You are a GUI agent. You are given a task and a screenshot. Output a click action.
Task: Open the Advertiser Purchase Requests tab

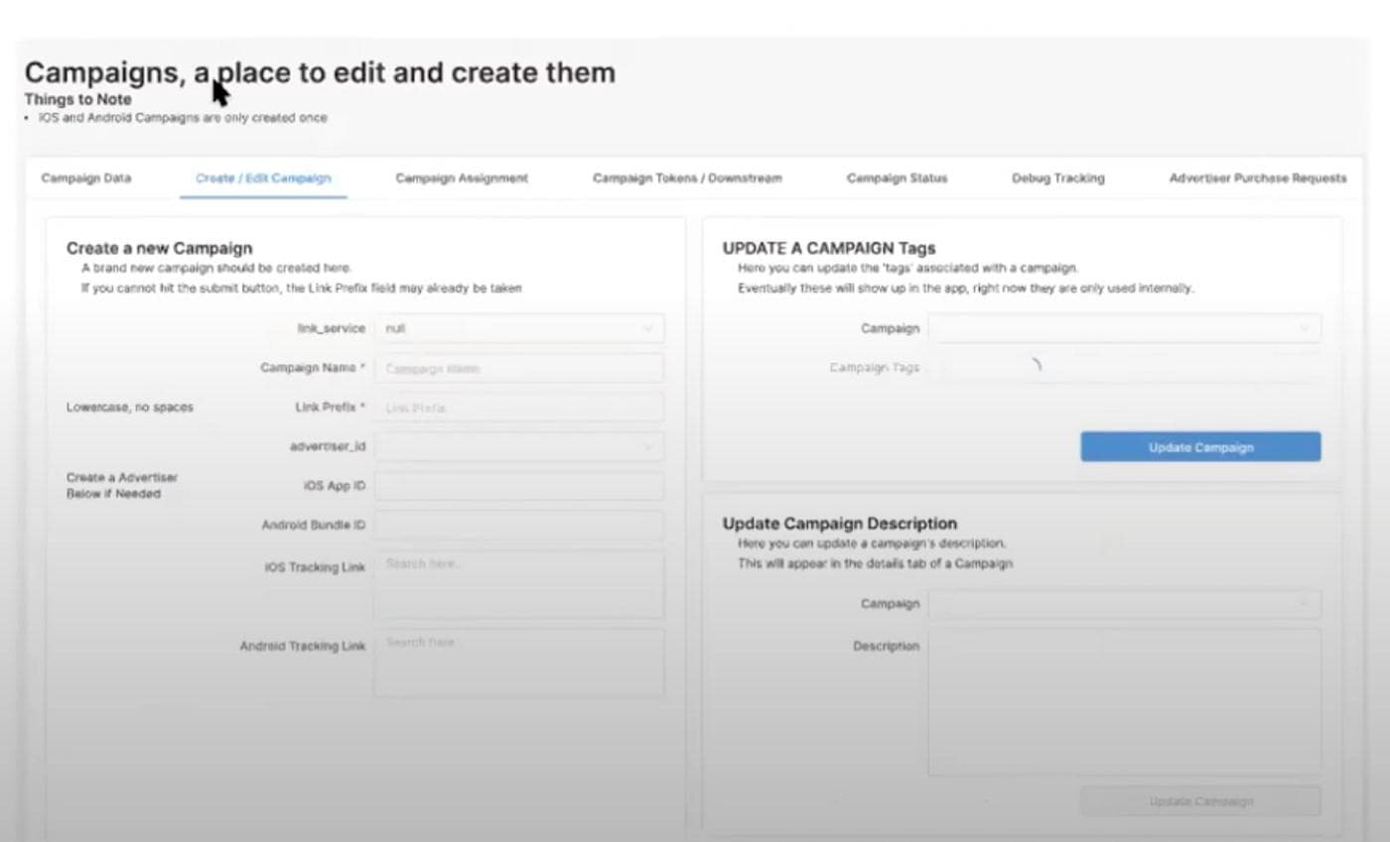pyautogui.click(x=1257, y=179)
